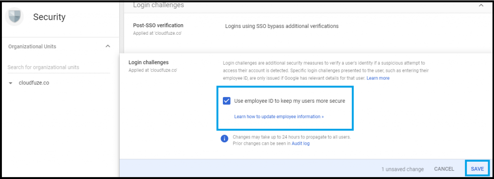This screenshot has width=494, height=179.
Task: Click Use employee ID checkbox label text
Action: coord(289,101)
